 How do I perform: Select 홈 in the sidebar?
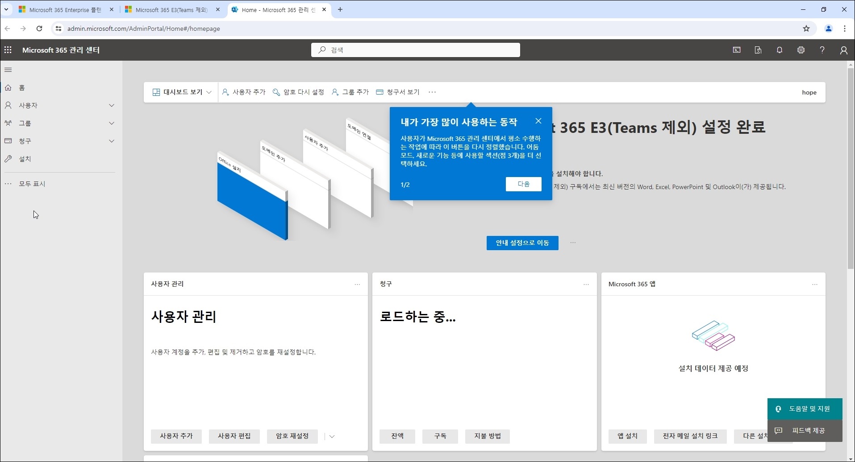(22, 87)
